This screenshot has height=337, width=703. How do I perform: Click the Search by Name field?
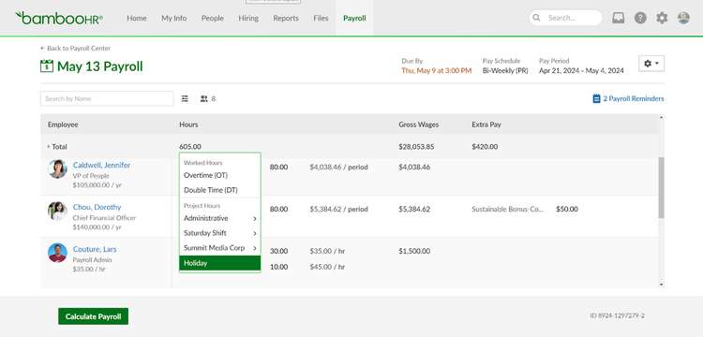click(x=107, y=98)
